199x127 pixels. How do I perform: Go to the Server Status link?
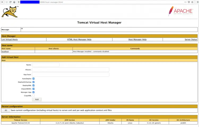tap(191, 39)
